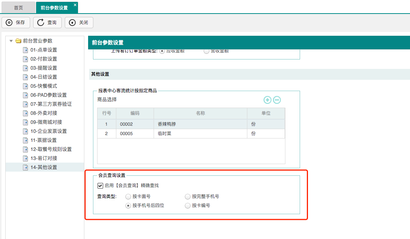Open 08-外卖对接 in the tree

44,113
